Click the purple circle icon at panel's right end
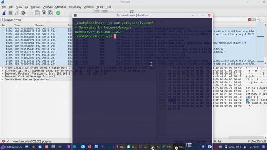 264,147
